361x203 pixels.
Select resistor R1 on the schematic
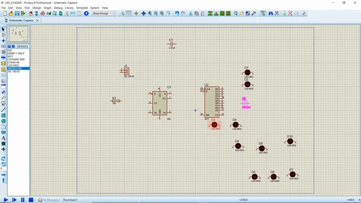click(116, 101)
